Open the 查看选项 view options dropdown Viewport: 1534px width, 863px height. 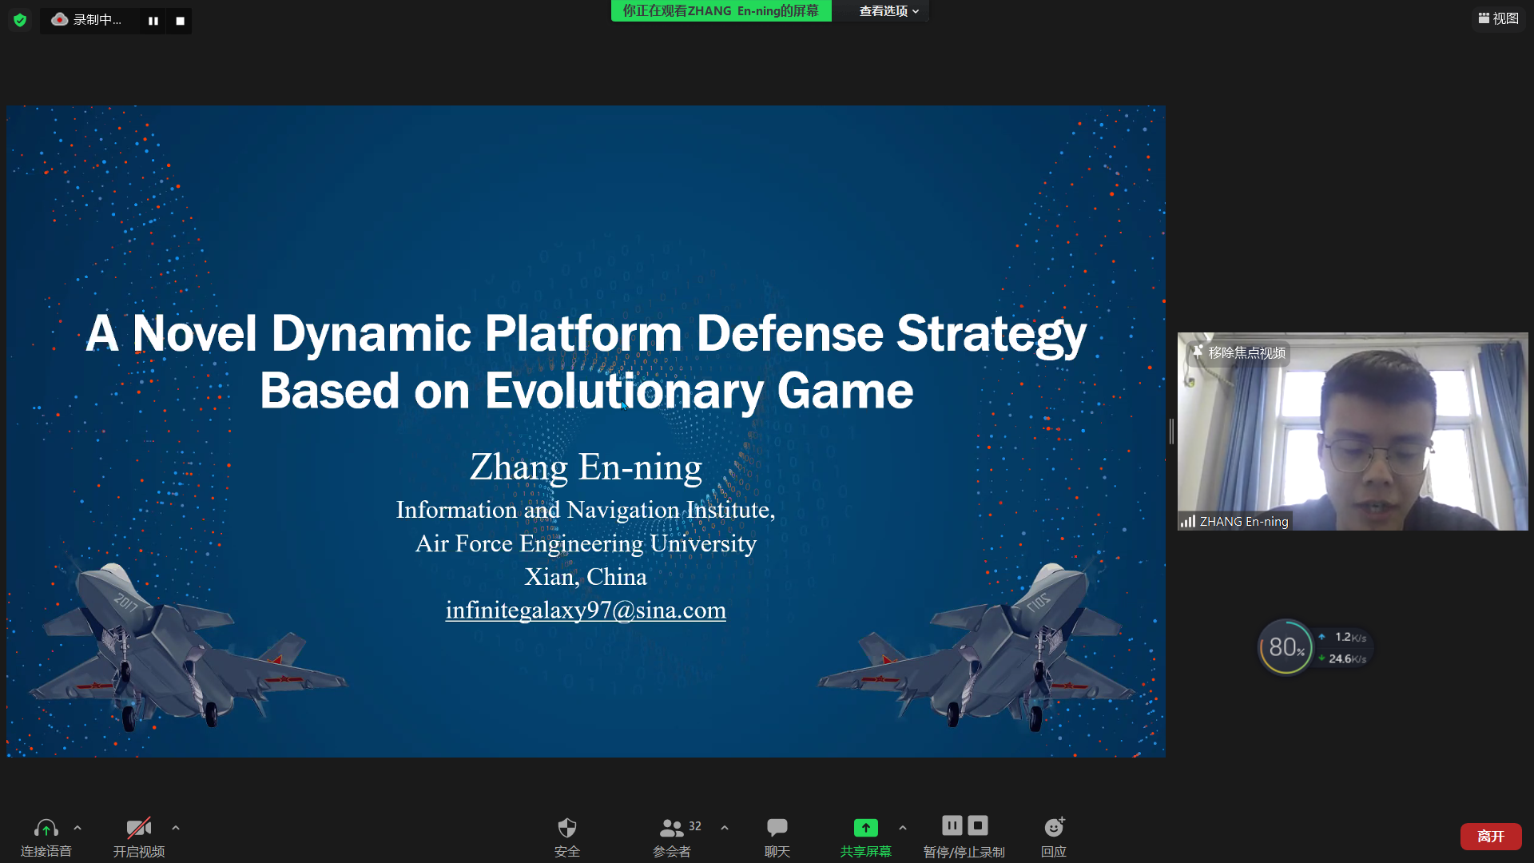pyautogui.click(x=888, y=11)
